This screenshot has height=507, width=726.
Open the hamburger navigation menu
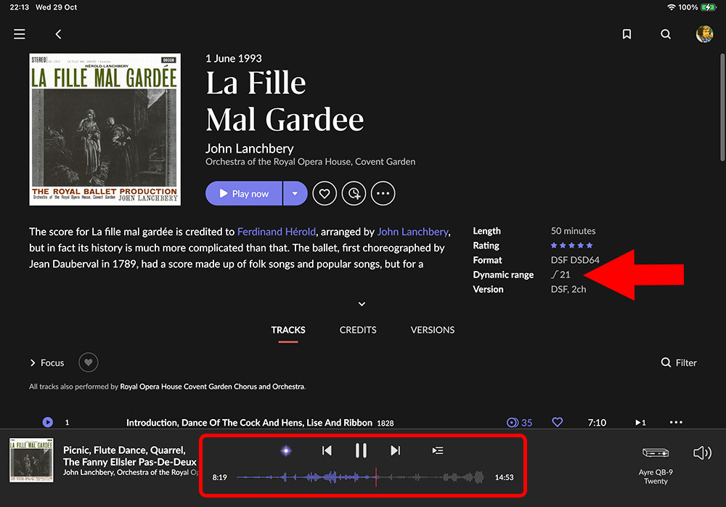pos(20,34)
